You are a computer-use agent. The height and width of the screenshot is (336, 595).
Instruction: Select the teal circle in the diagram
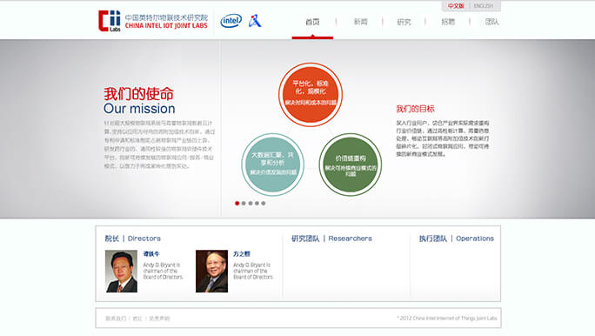pyautogui.click(x=273, y=165)
